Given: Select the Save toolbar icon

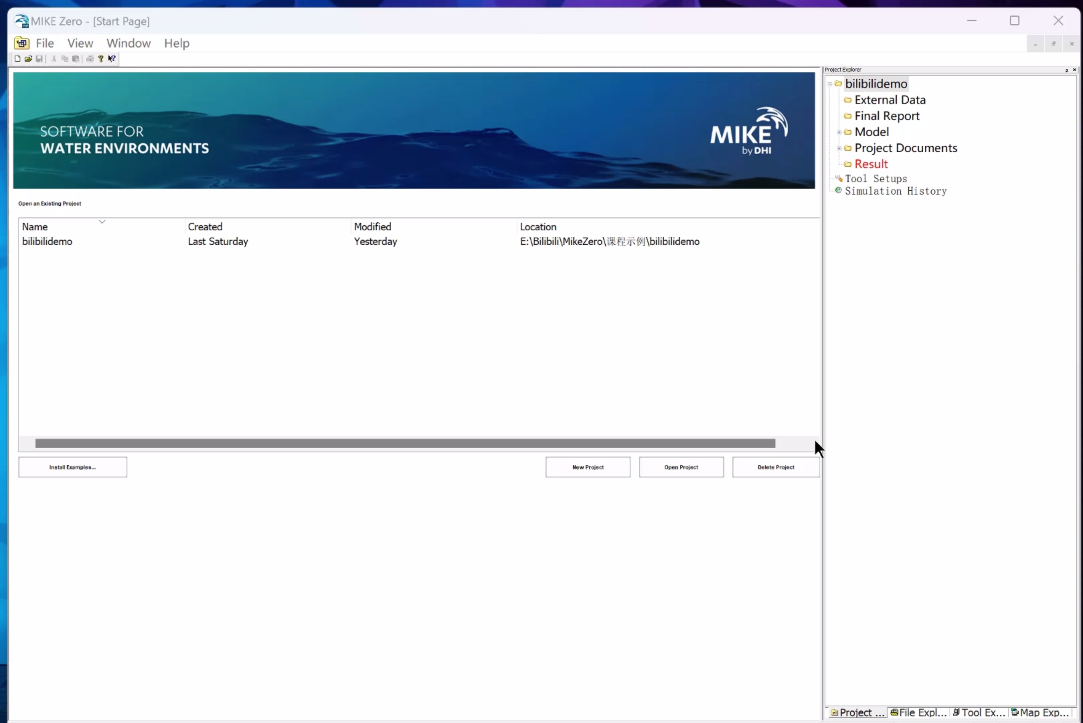Looking at the screenshot, I should click(x=39, y=59).
